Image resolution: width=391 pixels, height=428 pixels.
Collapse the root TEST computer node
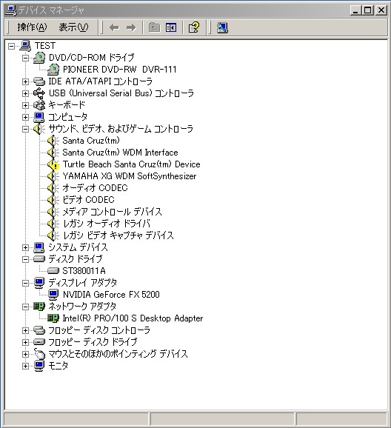coord(11,46)
